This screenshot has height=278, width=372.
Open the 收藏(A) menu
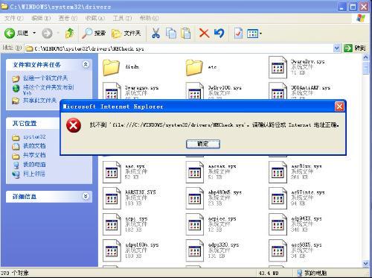point(95,18)
